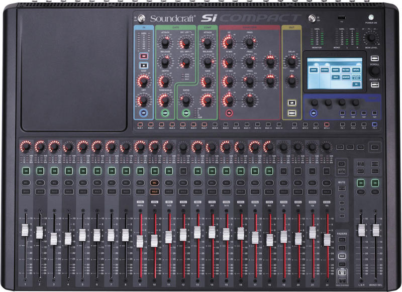Viewport: 402px width, 292px height.
Task: Open the OUTPUTS & VCA touchscreen menu
Action: click(356, 77)
